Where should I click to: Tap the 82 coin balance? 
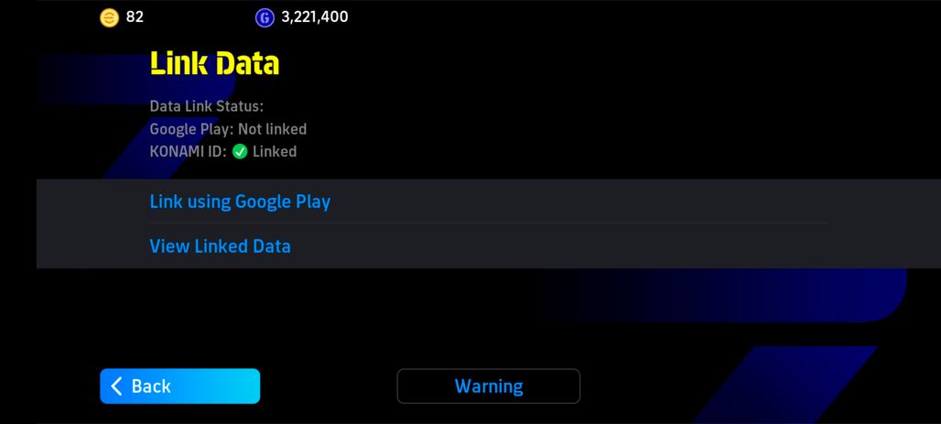click(x=135, y=16)
